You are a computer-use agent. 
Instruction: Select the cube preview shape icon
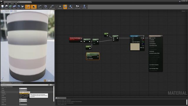pos(51,81)
